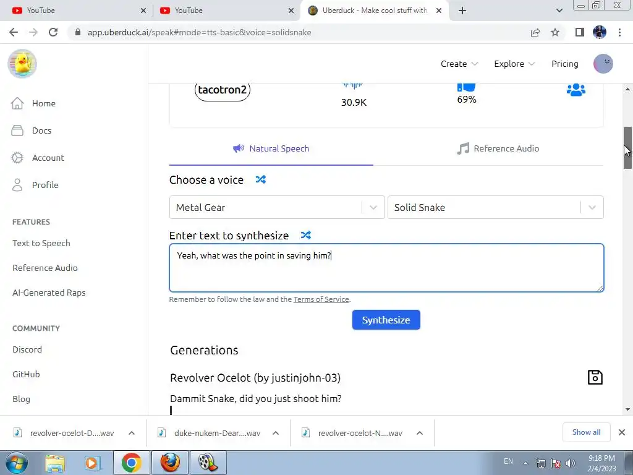
Task: Open a new browser tab
Action: 462,11
